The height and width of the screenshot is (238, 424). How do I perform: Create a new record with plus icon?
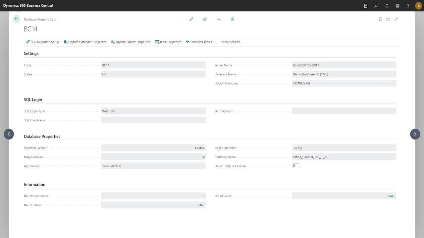(219, 19)
